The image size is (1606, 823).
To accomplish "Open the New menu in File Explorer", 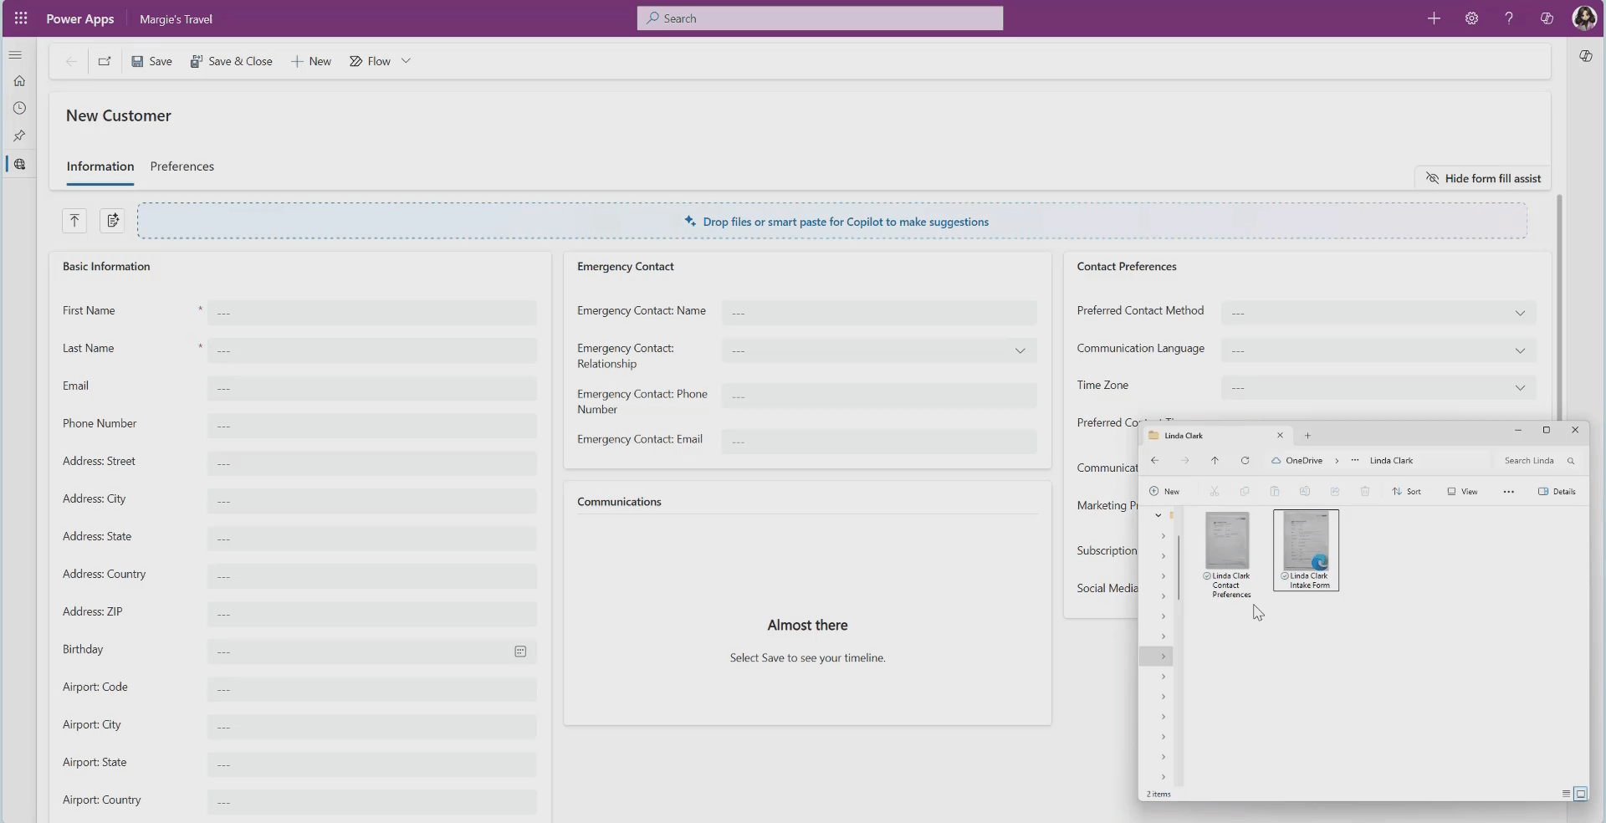I will [1165, 492].
